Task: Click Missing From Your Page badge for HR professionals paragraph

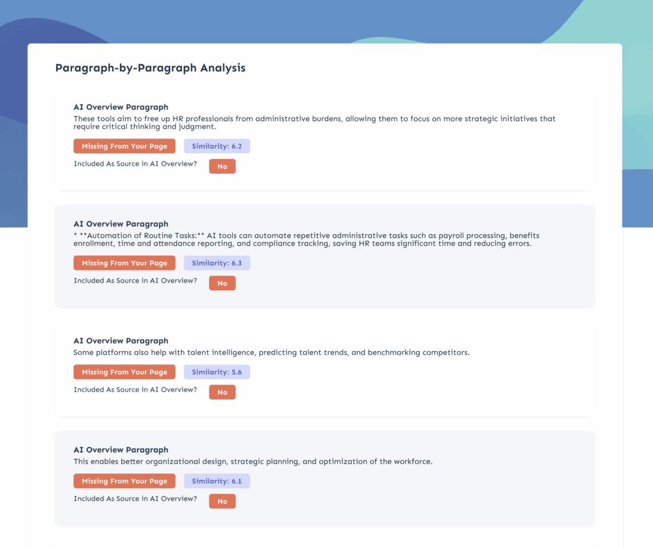Action: (x=124, y=146)
